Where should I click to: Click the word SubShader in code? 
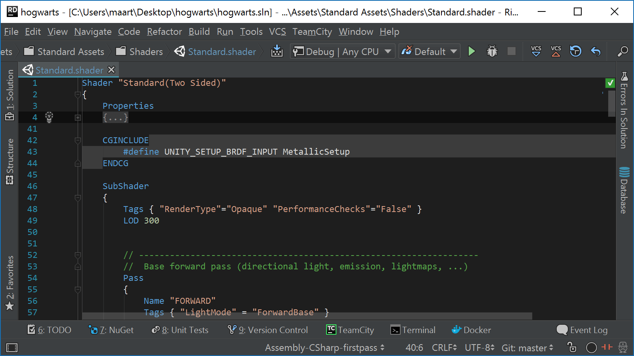(x=126, y=186)
